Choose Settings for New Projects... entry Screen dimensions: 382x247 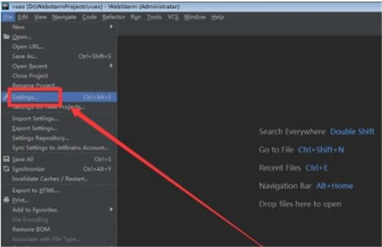pos(59,107)
